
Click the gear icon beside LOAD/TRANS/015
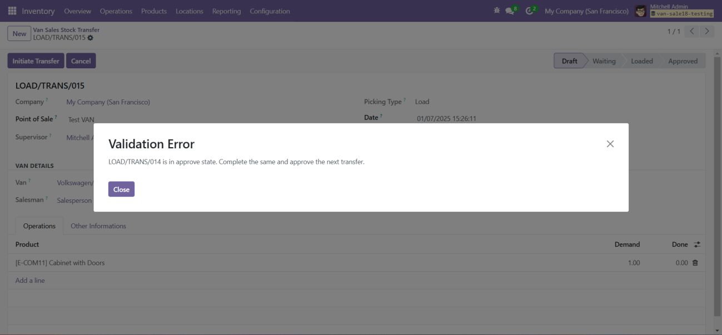tap(91, 38)
